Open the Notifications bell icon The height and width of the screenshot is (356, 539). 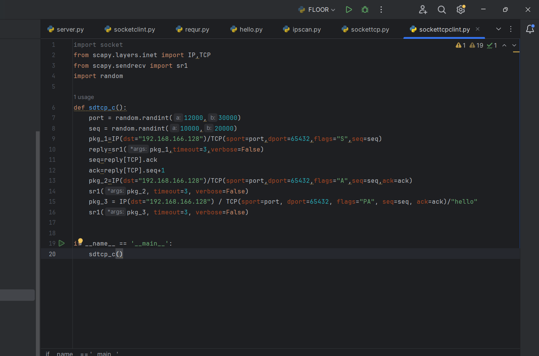tap(530, 29)
